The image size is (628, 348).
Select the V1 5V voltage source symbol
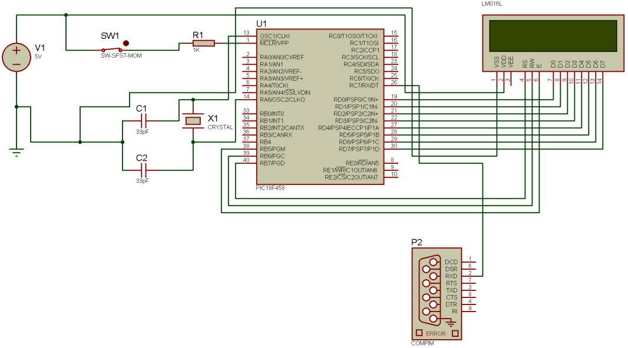(x=16, y=57)
